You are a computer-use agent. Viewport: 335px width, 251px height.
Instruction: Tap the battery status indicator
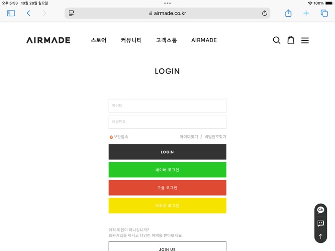[x=329, y=3]
